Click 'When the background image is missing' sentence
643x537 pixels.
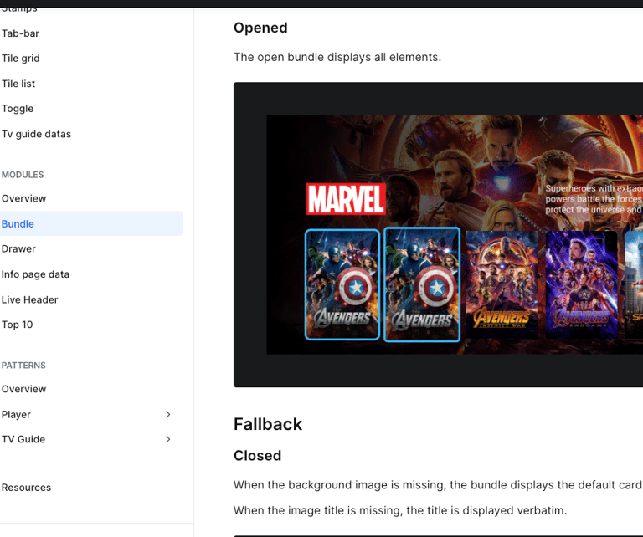pos(438,485)
